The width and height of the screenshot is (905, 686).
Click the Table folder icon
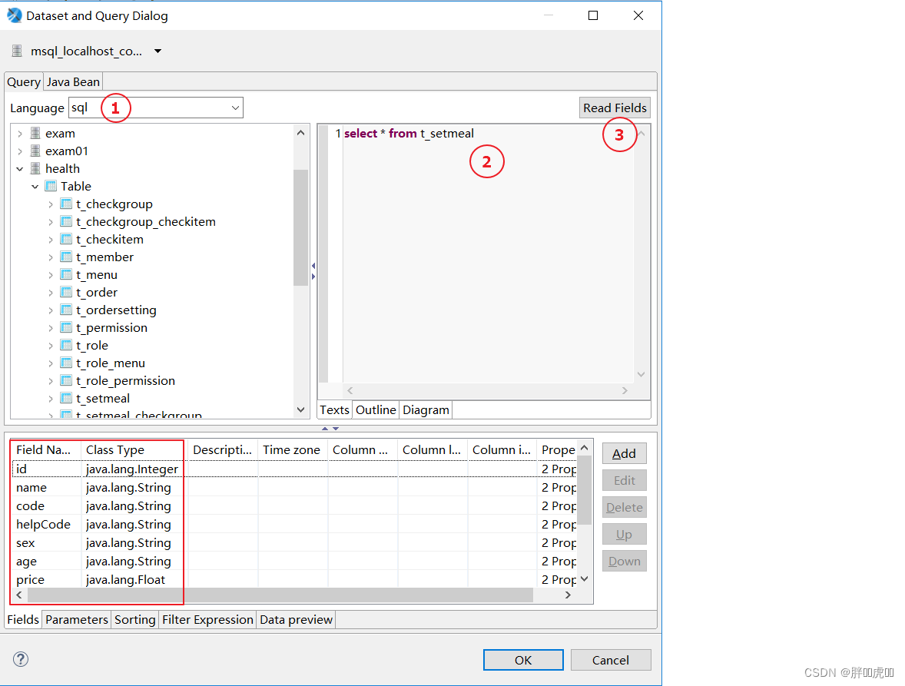coord(51,187)
